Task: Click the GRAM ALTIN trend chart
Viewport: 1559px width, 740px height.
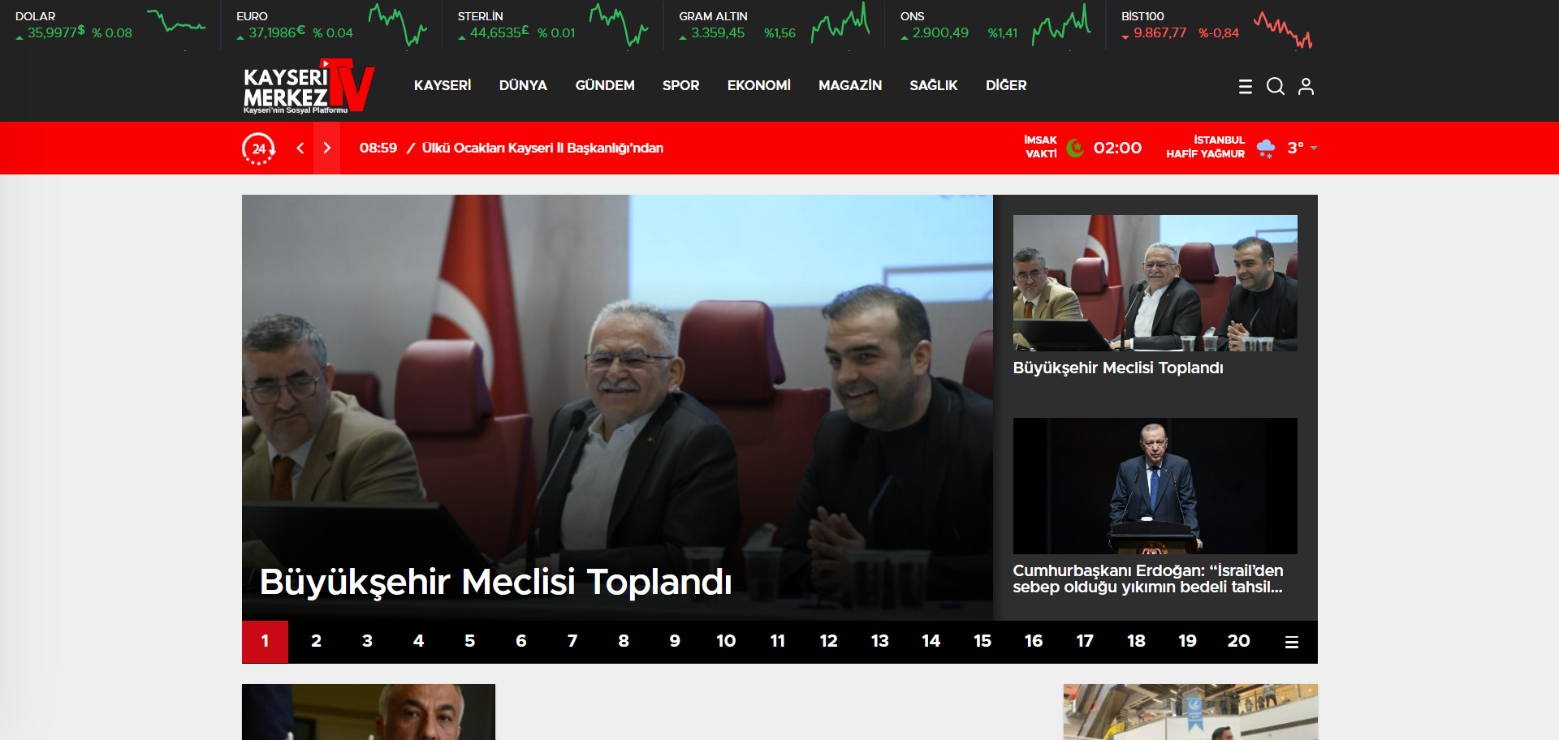Action: pyautogui.click(x=840, y=22)
